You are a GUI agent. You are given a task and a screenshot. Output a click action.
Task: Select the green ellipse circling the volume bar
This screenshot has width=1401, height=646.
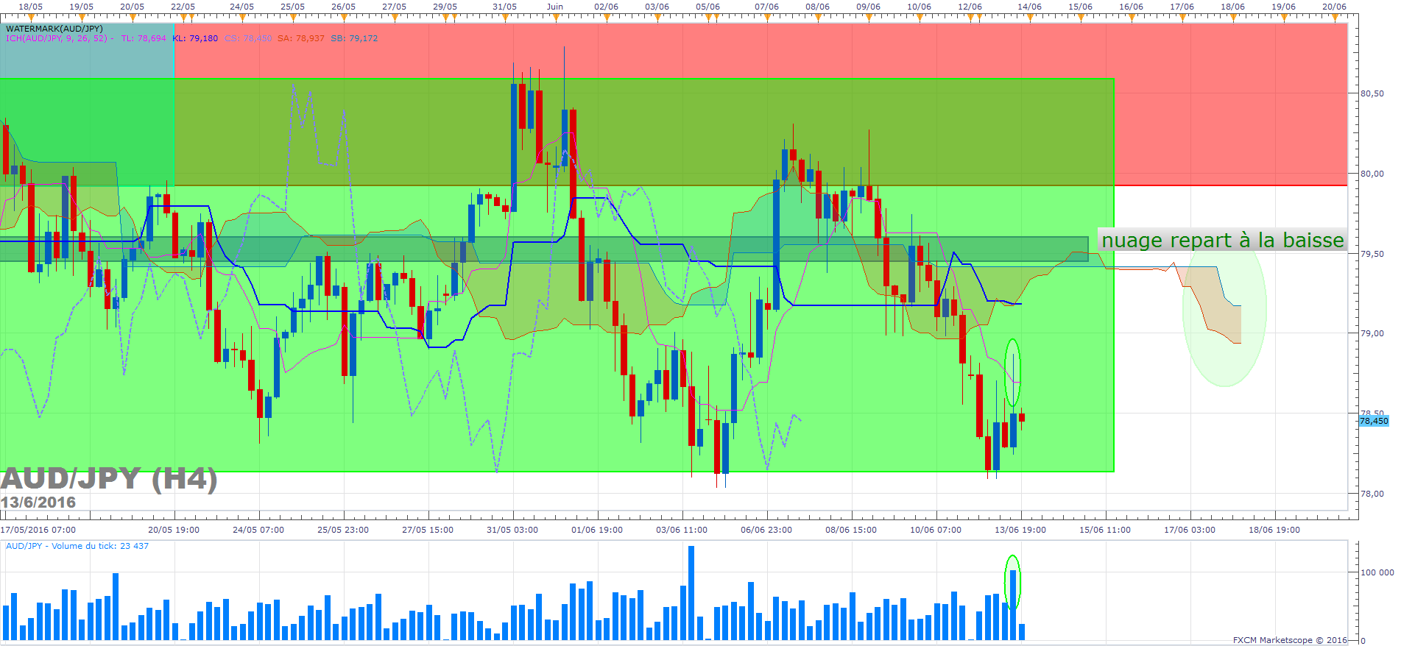[1013, 582]
